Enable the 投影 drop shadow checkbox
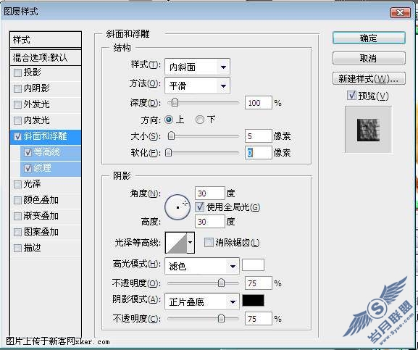This screenshot has height=350, width=418. point(17,72)
